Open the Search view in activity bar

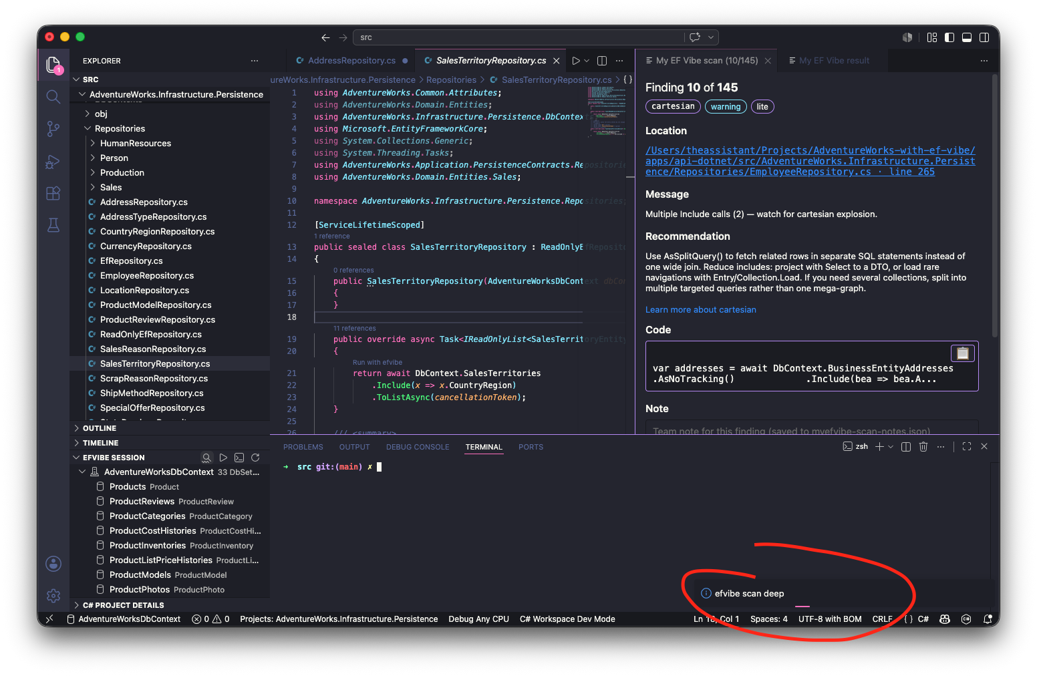click(53, 97)
